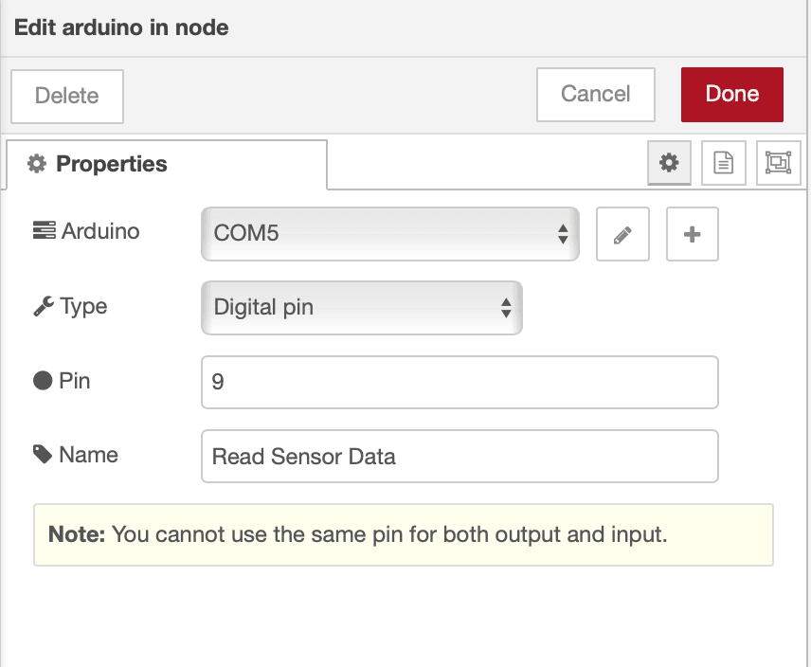Select the gear Properties icon near top right
811x667 pixels.
tap(669, 162)
